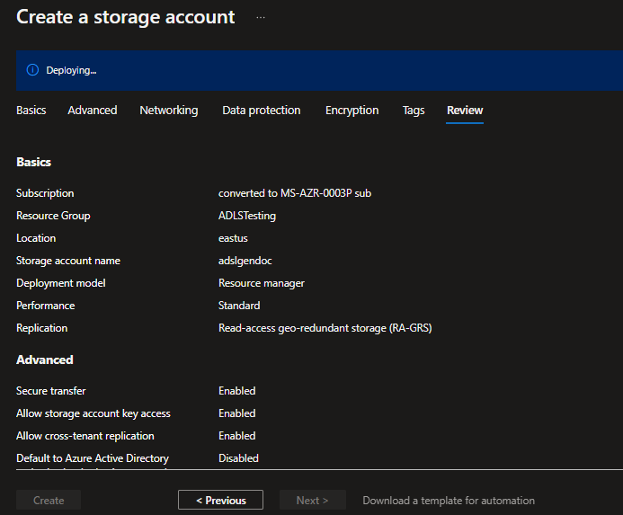Click the Deploying status banner text
623x515 pixels.
pyautogui.click(x=71, y=70)
